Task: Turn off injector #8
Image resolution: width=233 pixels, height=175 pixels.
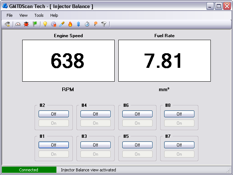Action: pos(179,114)
